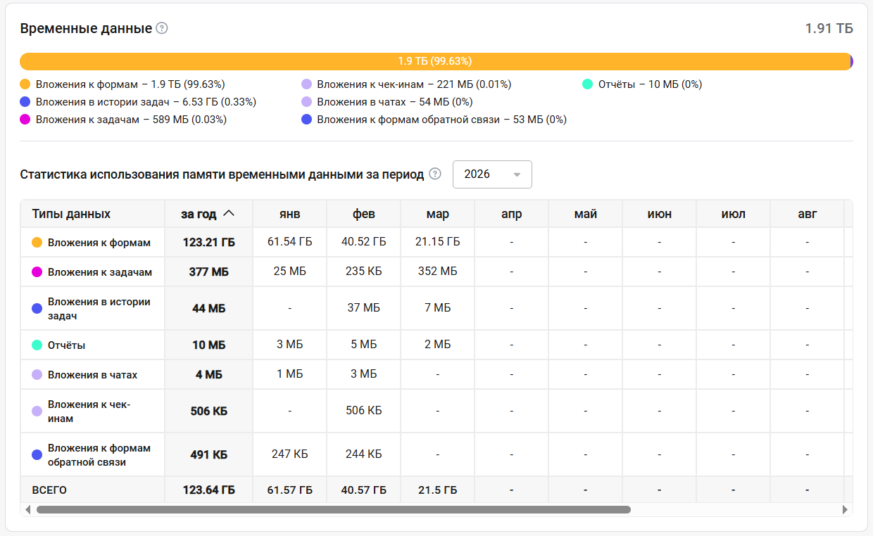Select the янв column header
The image size is (873, 536).
289,214
